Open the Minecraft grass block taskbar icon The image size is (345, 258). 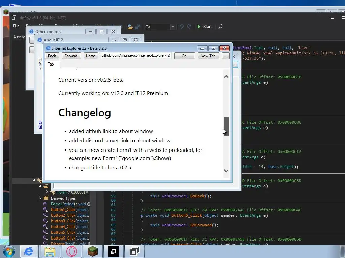92,251
